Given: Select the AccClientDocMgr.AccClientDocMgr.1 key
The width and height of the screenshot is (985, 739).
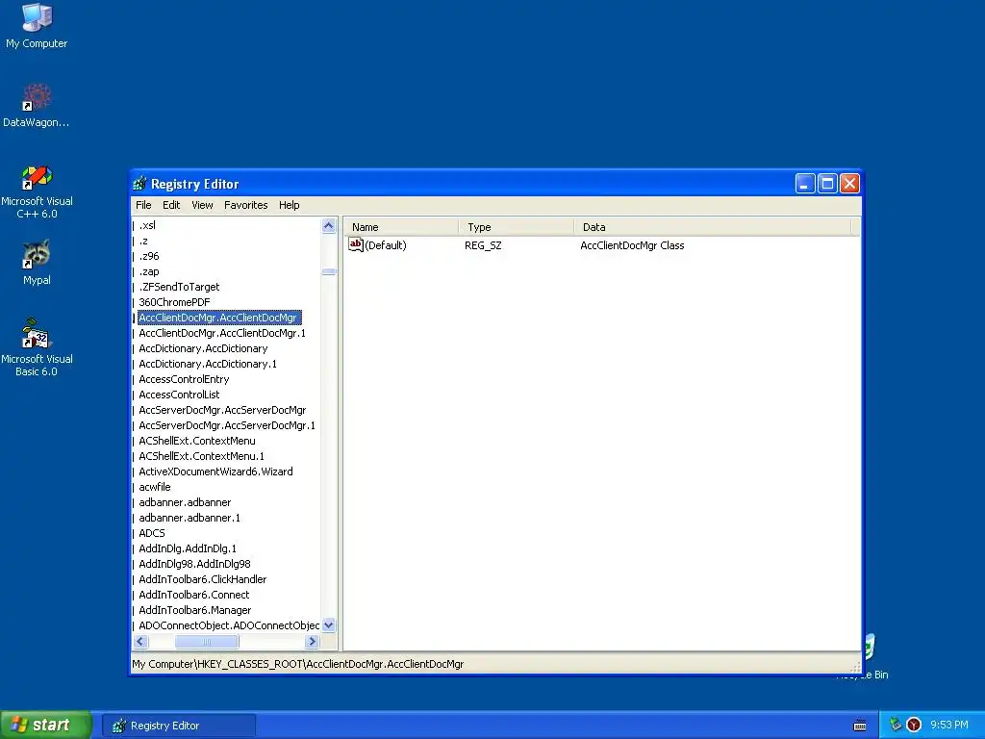Looking at the screenshot, I should click(x=222, y=333).
